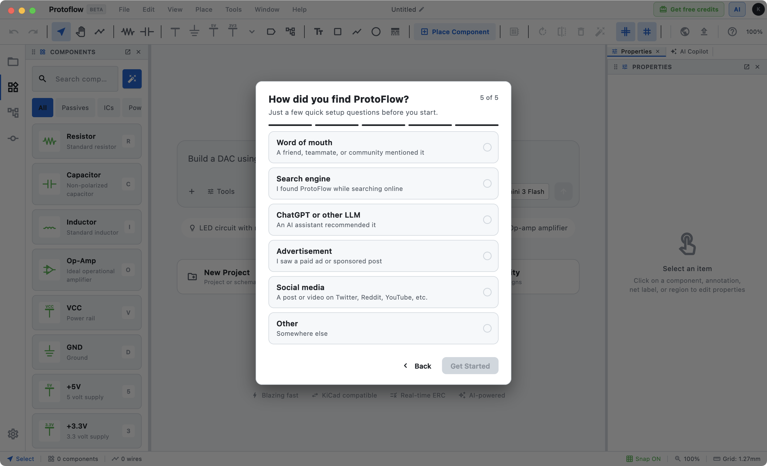The height and width of the screenshot is (466, 767).
Task: Choose the Text annotation tool
Action: point(318,31)
